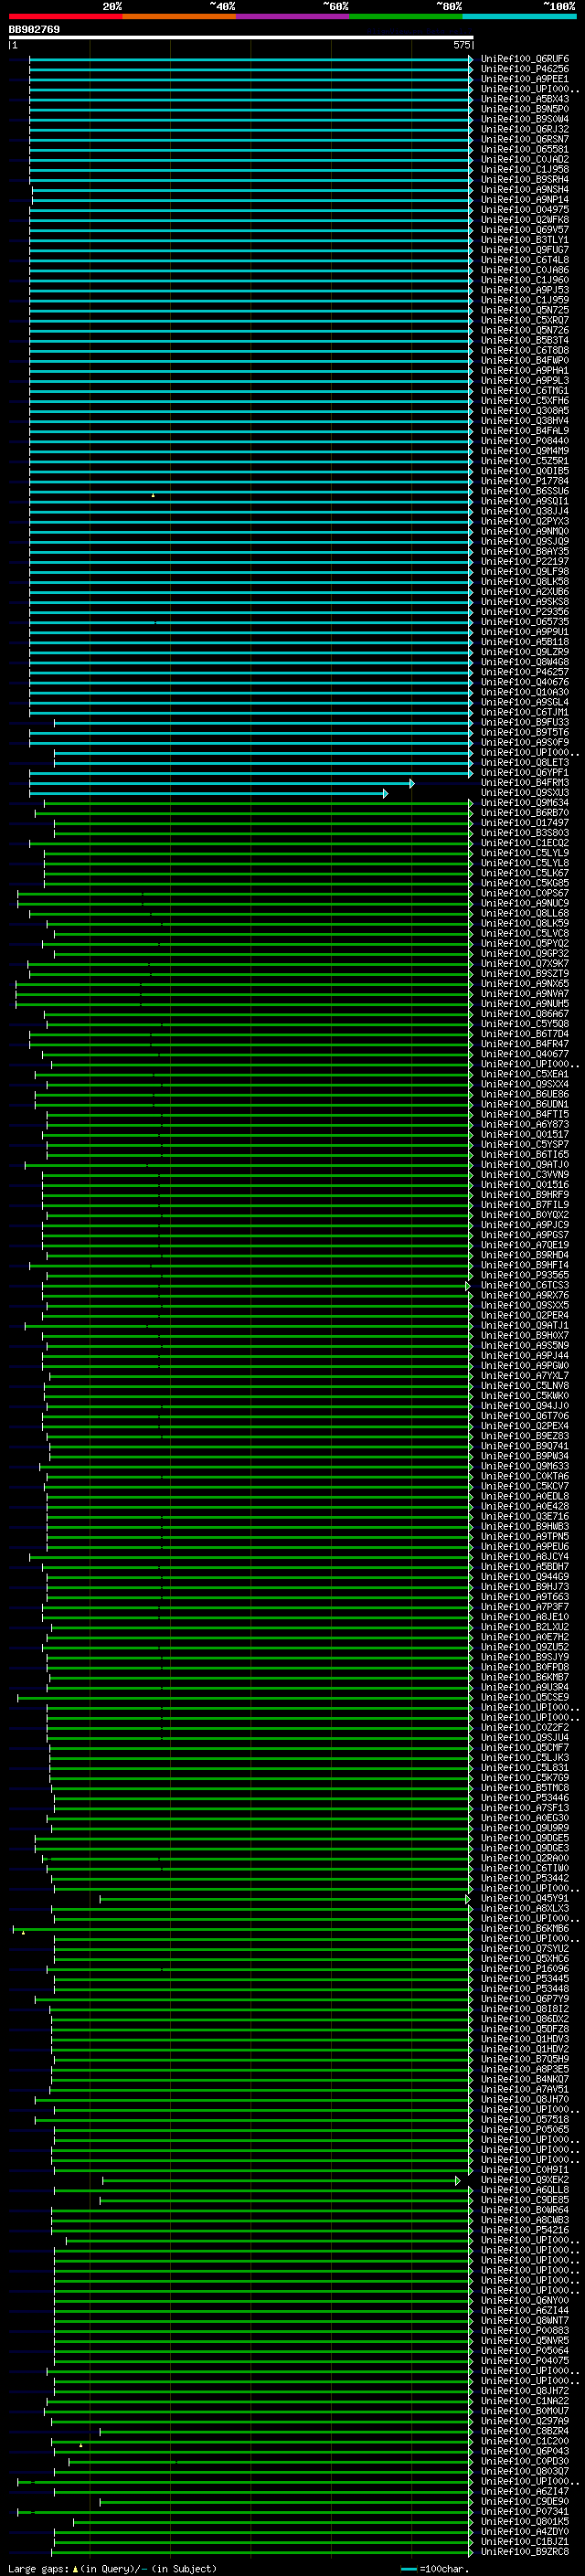Screen dimensions: 585x2576
Task: Click the cyan ~100% identity legend segment
Action: pyautogui.click(x=520, y=16)
